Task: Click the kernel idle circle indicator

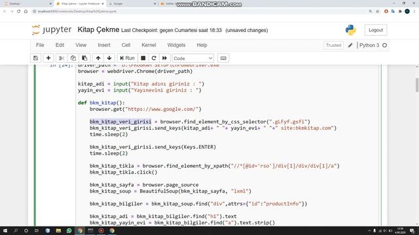Action: (384, 45)
